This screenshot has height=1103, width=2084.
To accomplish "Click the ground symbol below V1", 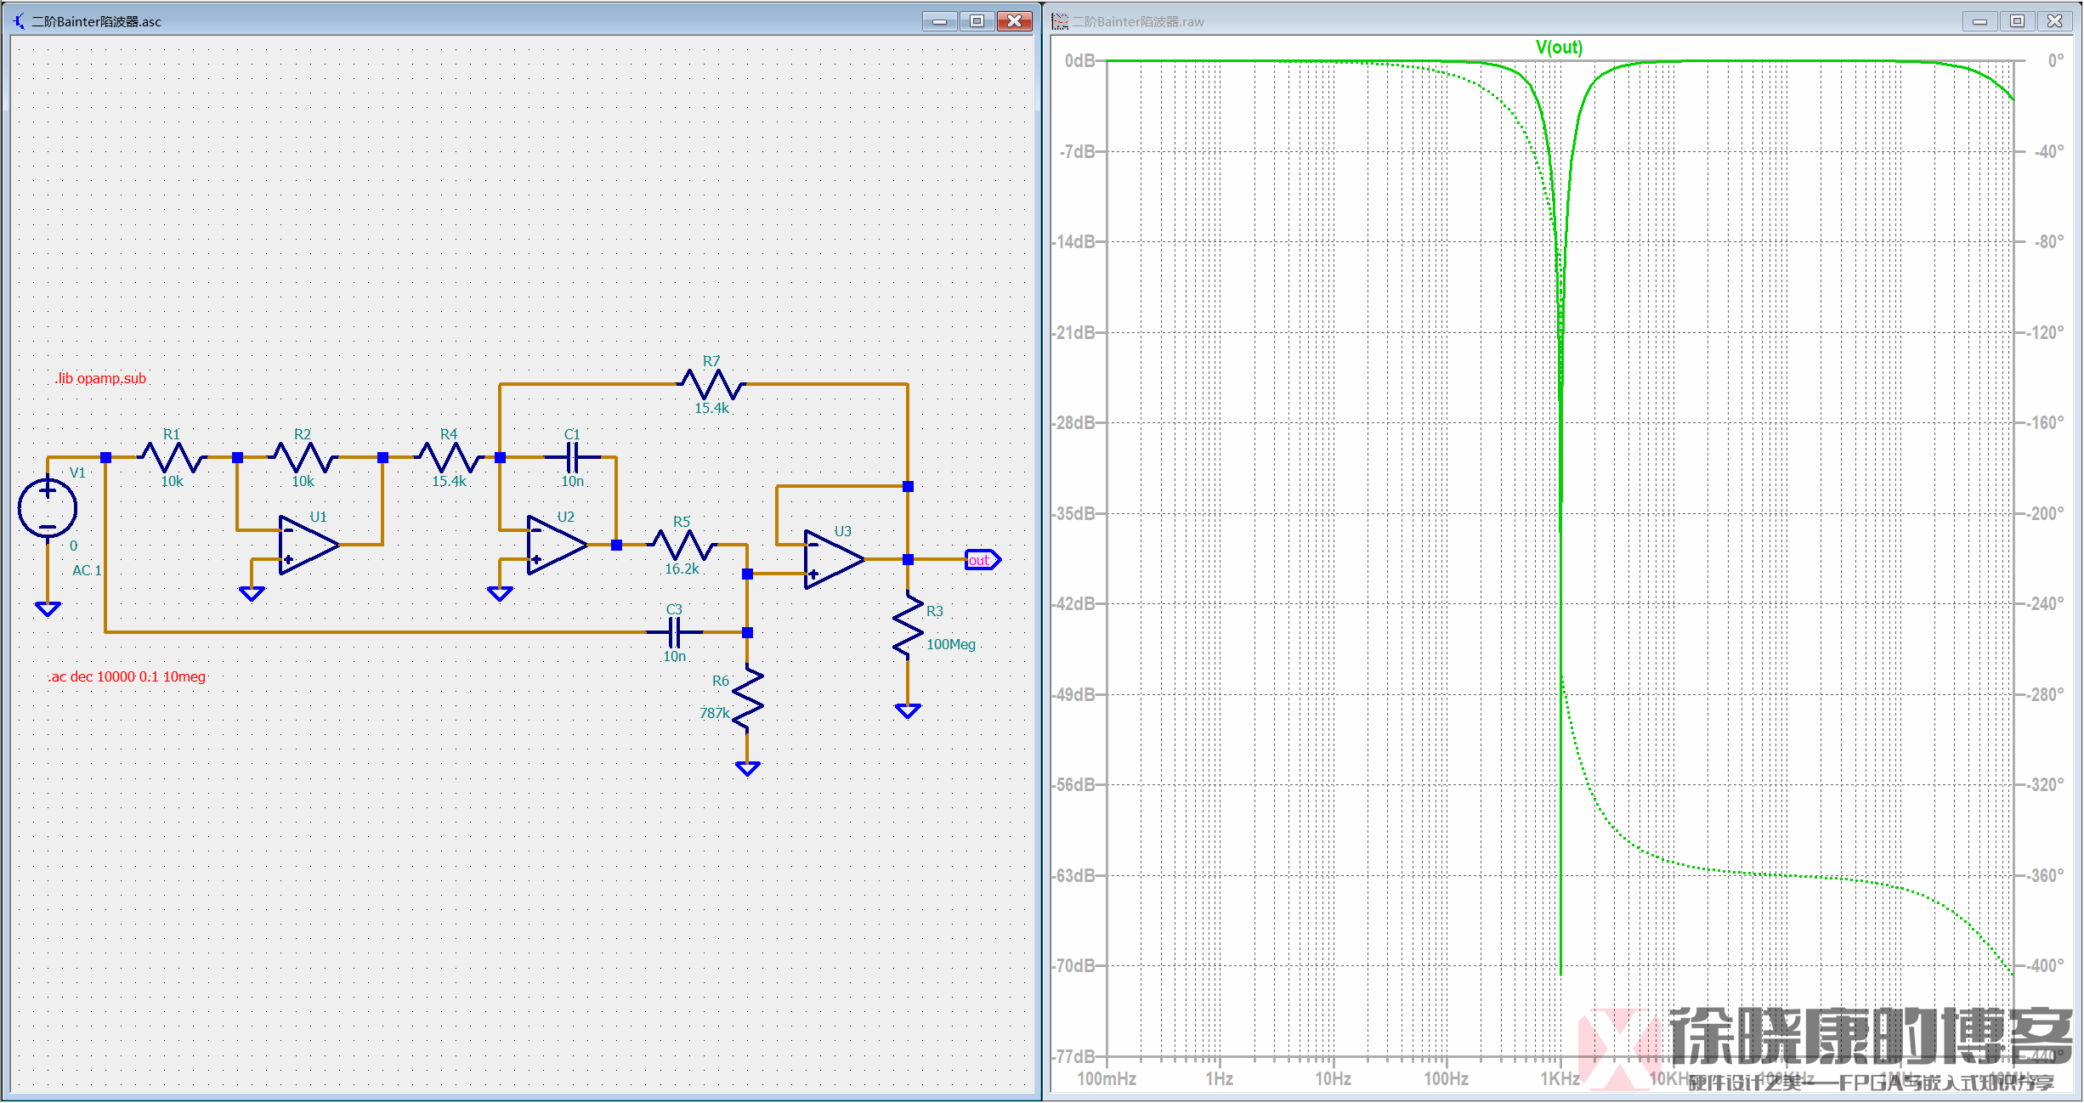I will 48,608.
